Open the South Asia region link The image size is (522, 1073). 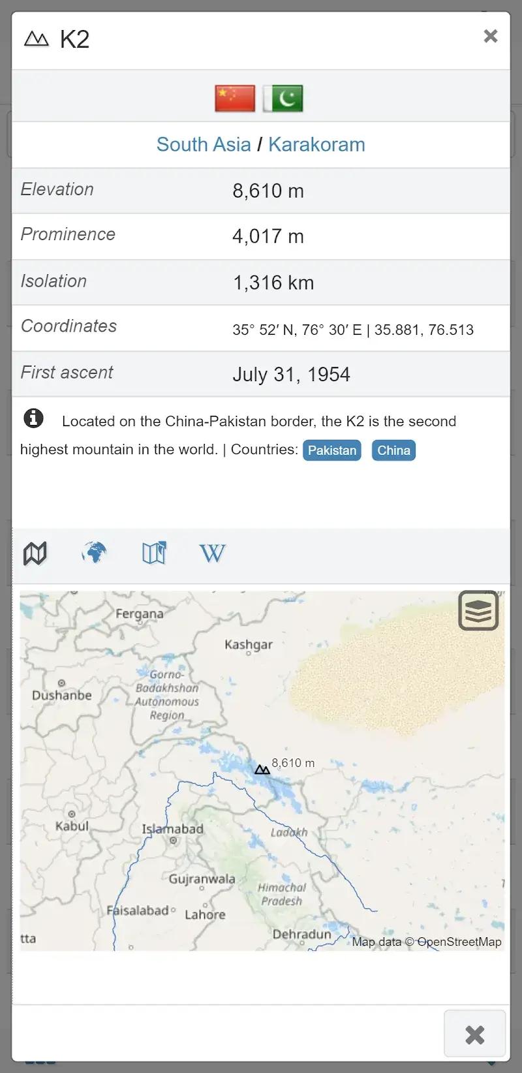coord(204,144)
